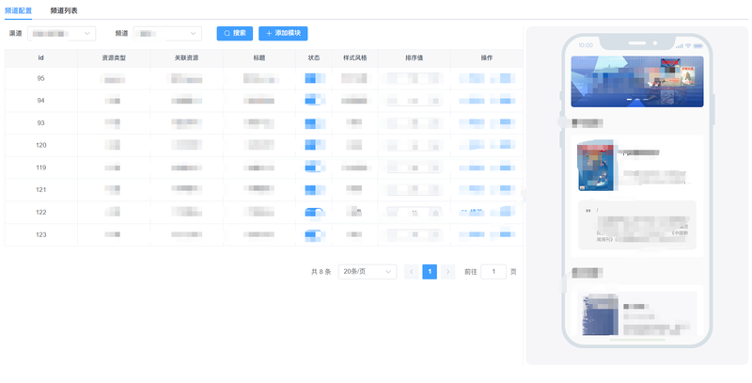The image size is (752, 383).
Task: Click the 排序值 field in row 120
Action: click(414, 145)
